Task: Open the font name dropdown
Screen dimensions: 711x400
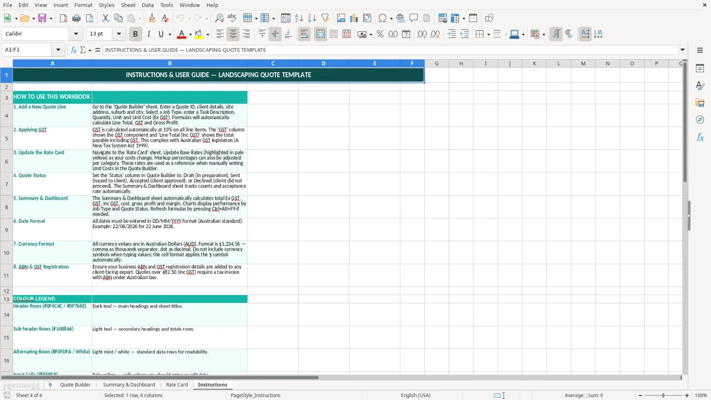Action: coord(76,34)
